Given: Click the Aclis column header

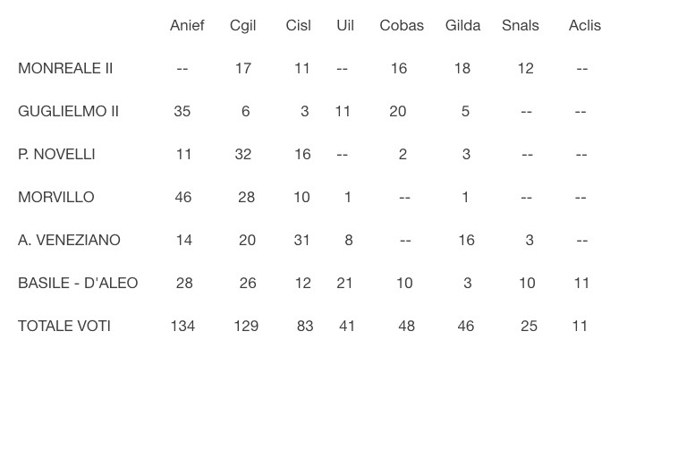Looking at the screenshot, I should pos(585,25).
